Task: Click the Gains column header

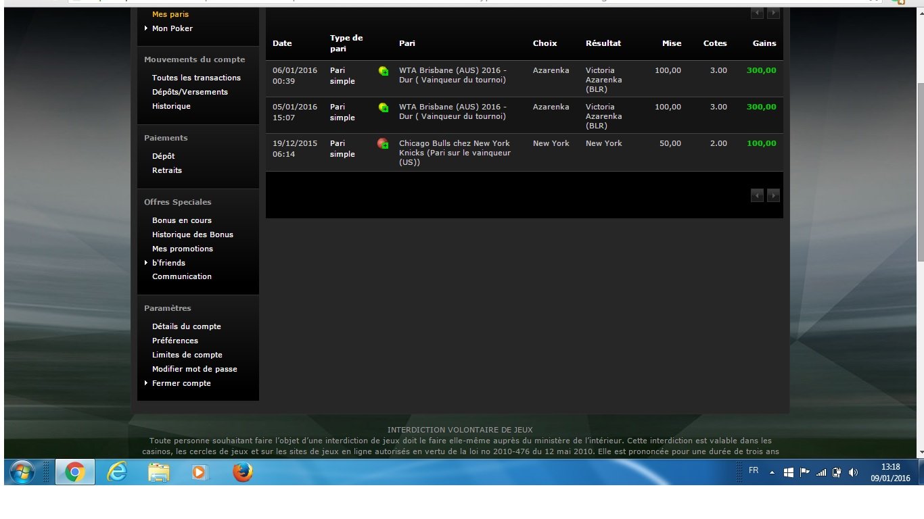Action: [764, 43]
